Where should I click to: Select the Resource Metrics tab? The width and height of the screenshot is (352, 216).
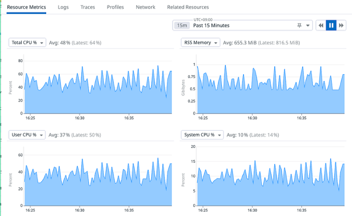26,7
